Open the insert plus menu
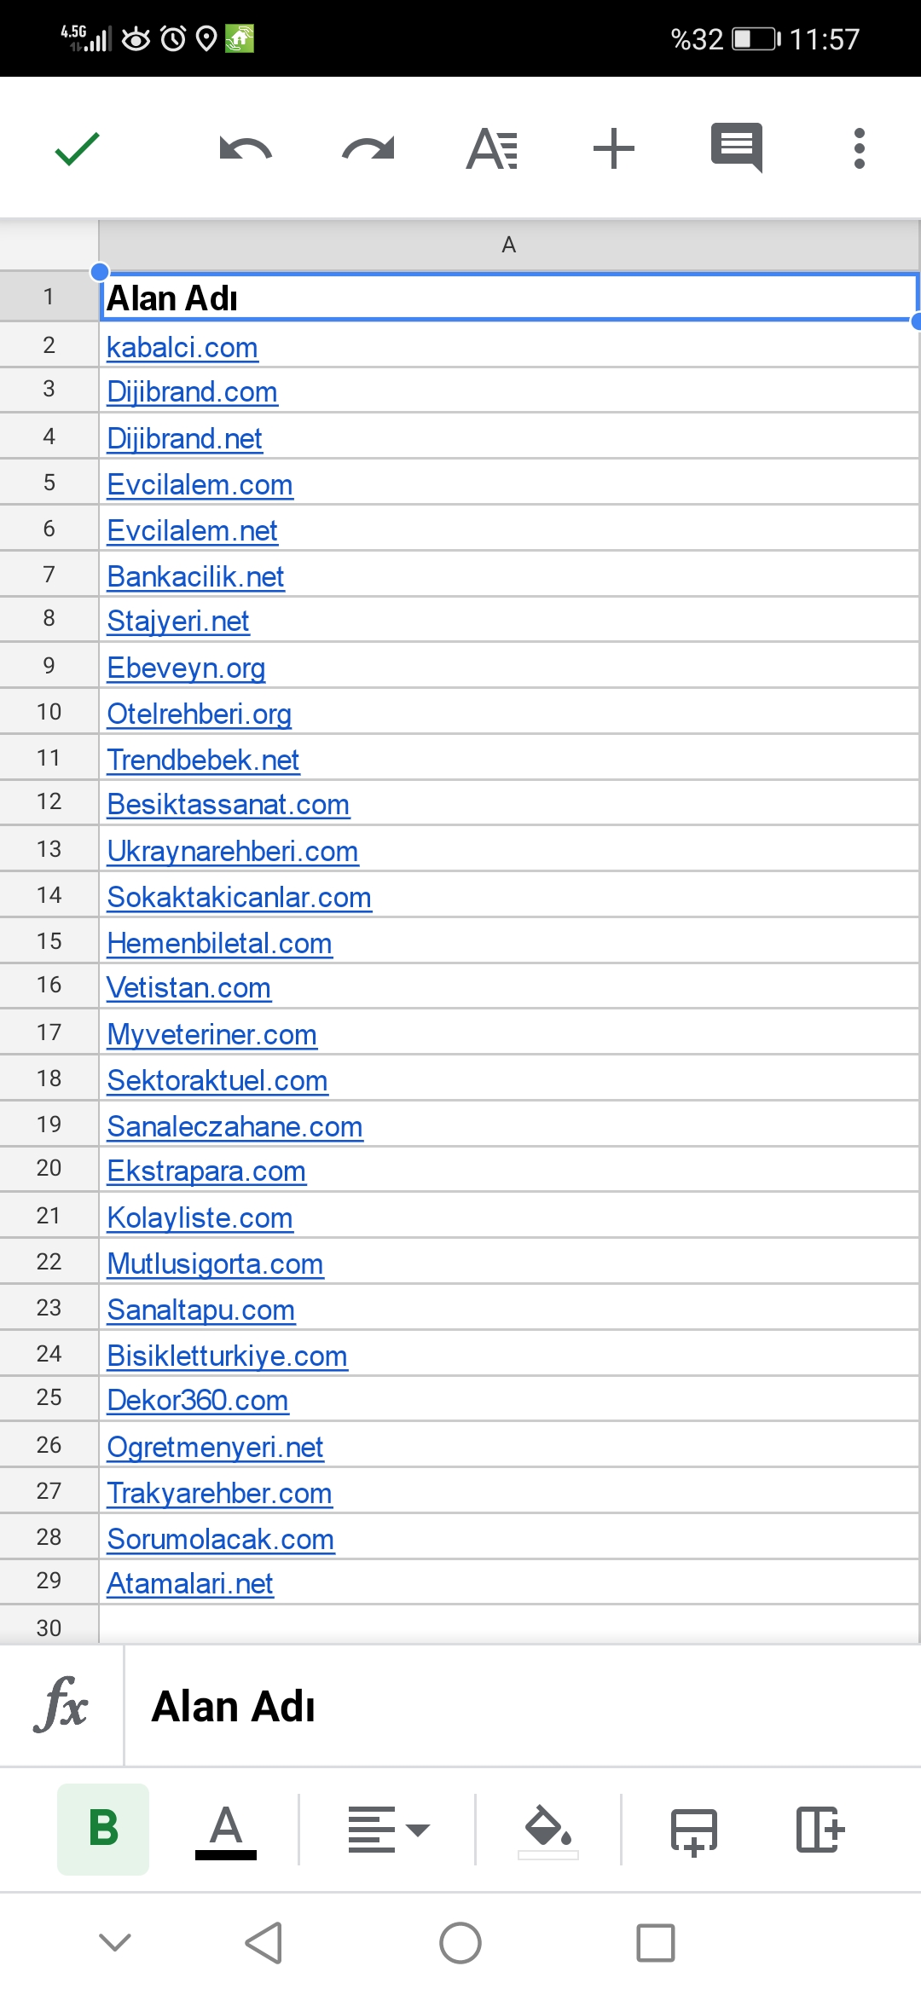 pos(614,149)
